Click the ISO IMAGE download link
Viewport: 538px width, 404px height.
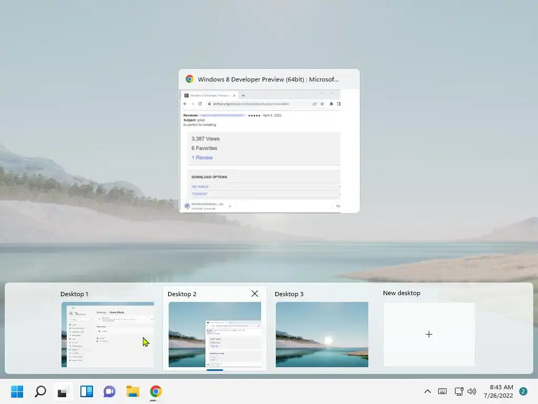pyautogui.click(x=200, y=187)
